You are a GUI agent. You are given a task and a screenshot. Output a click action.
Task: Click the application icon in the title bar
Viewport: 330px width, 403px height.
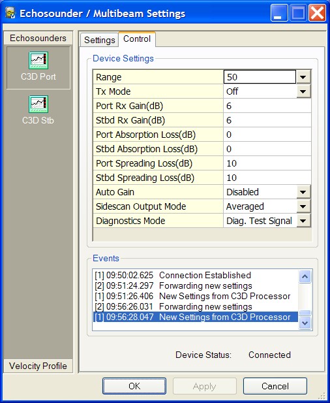[x=10, y=13]
